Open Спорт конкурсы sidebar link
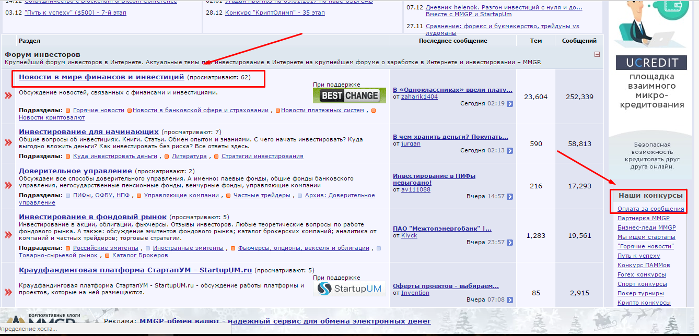This screenshot has width=699, height=336. [x=642, y=284]
